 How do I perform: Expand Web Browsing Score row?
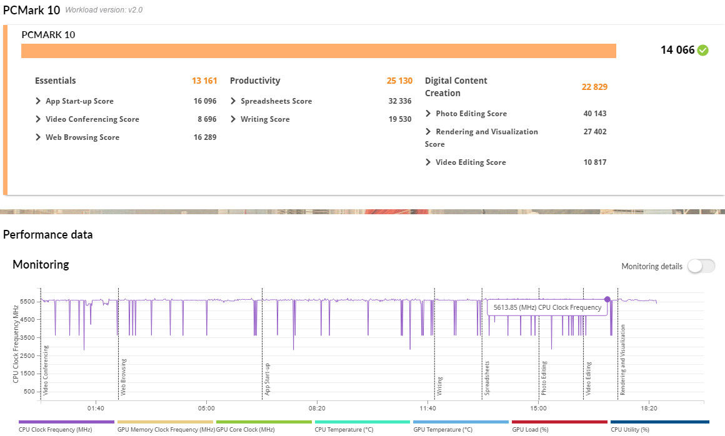39,137
